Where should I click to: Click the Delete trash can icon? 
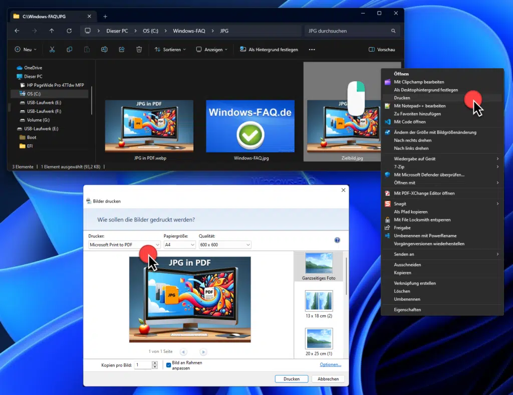[139, 50]
